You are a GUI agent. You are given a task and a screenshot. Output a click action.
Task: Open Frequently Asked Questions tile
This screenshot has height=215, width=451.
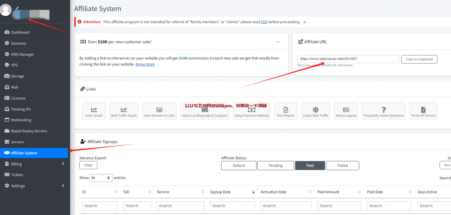(x=383, y=111)
